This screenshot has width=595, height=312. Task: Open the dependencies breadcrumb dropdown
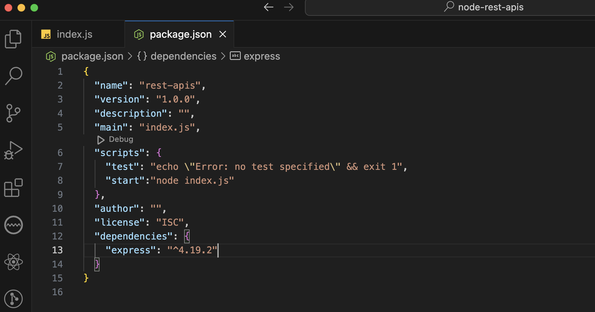[183, 56]
